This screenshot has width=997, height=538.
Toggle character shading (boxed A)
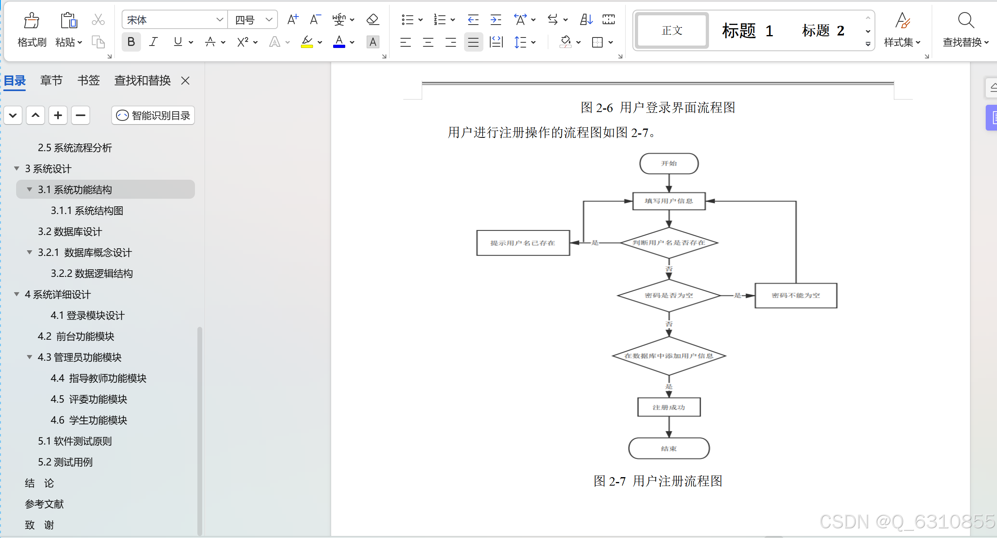tap(373, 42)
